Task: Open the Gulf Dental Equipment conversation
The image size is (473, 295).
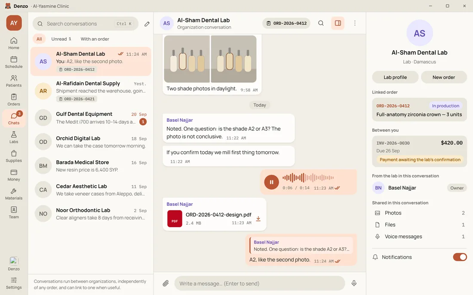Action: (91, 118)
